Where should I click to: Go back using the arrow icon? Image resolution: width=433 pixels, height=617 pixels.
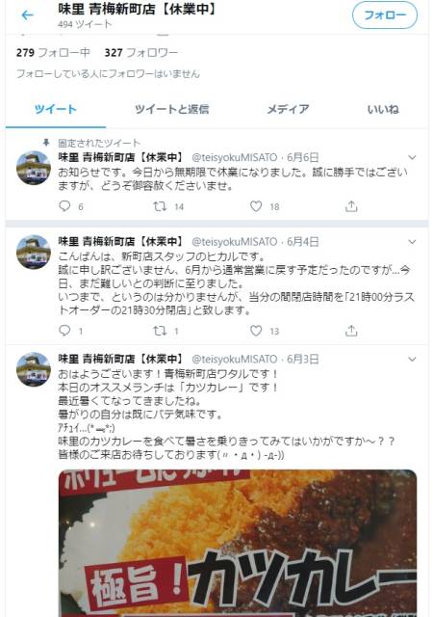27,15
